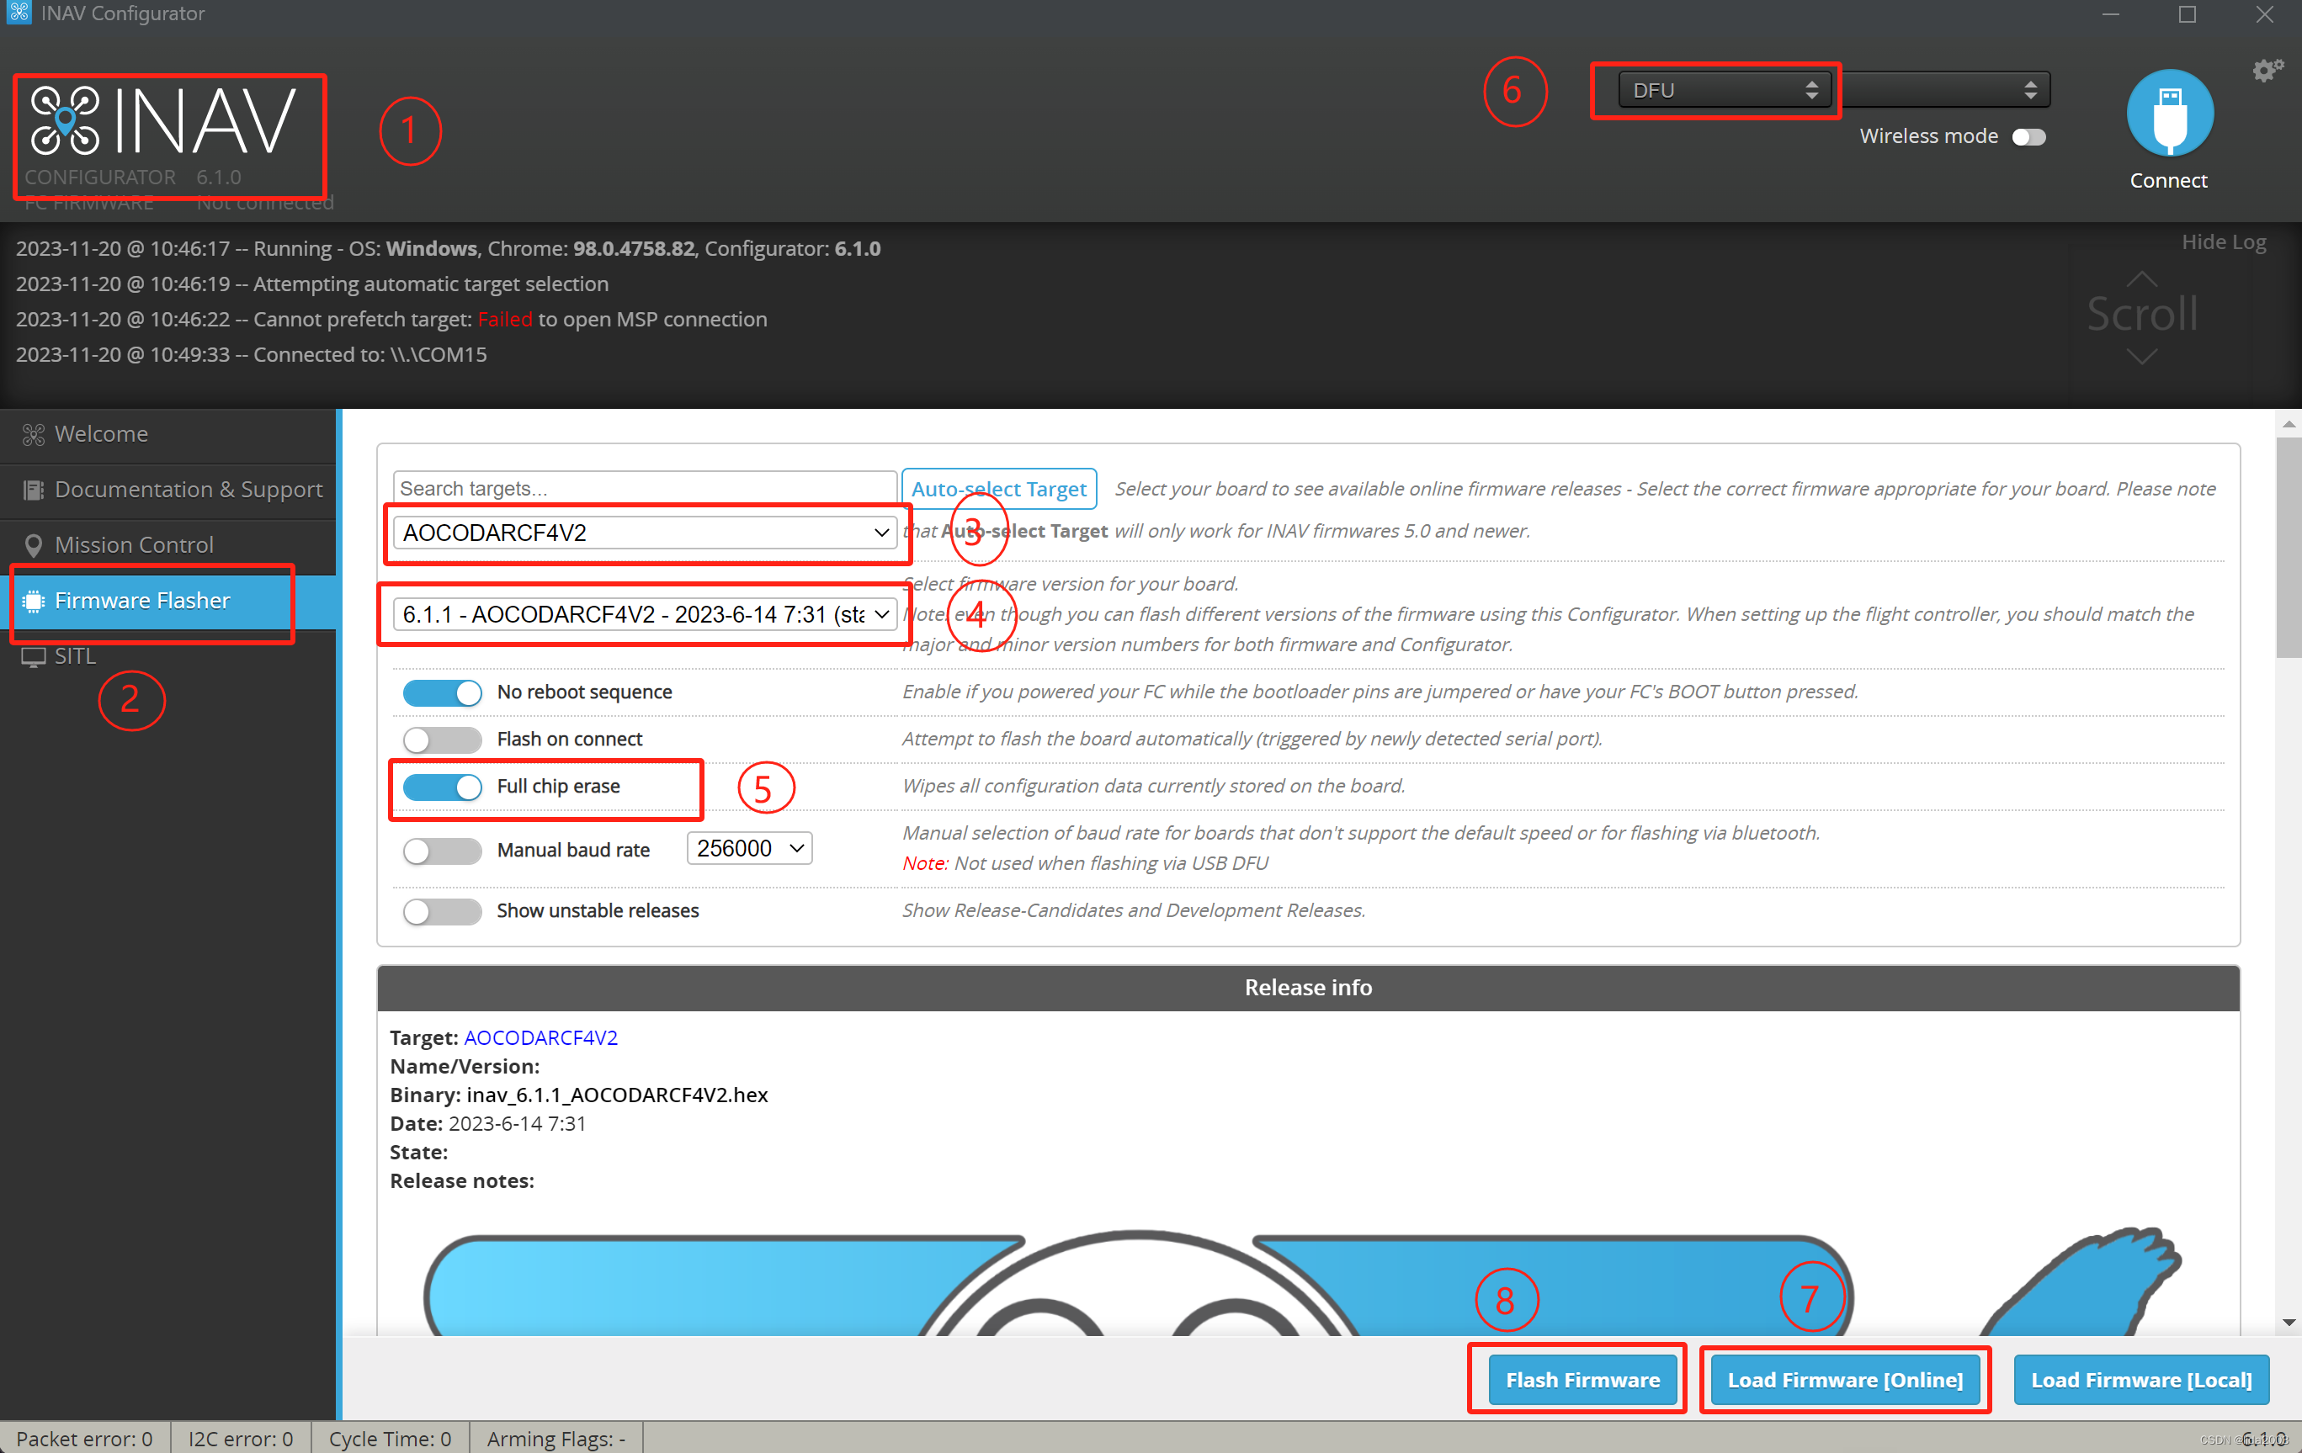
Task: Switch to the Mission Control tab
Action: pos(134,545)
